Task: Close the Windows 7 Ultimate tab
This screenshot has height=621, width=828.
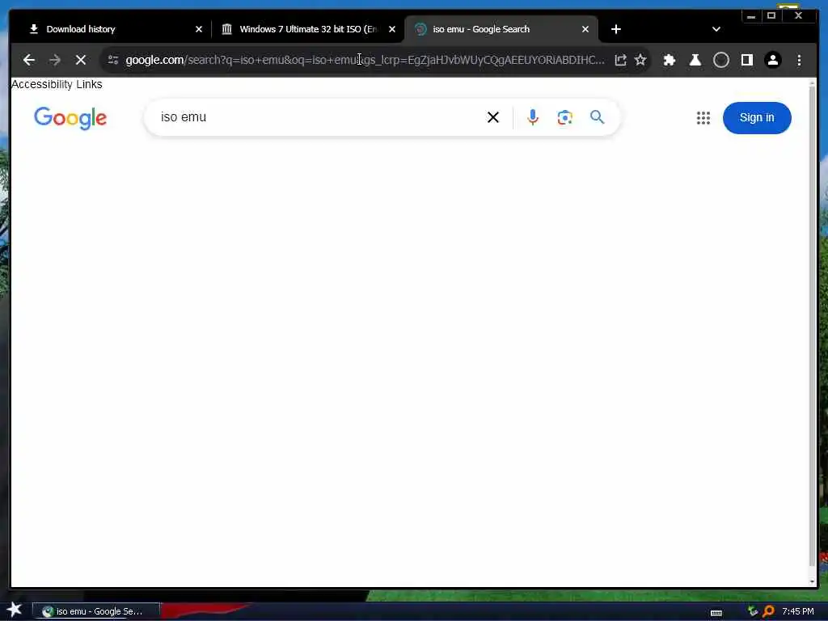Action: coord(392,29)
